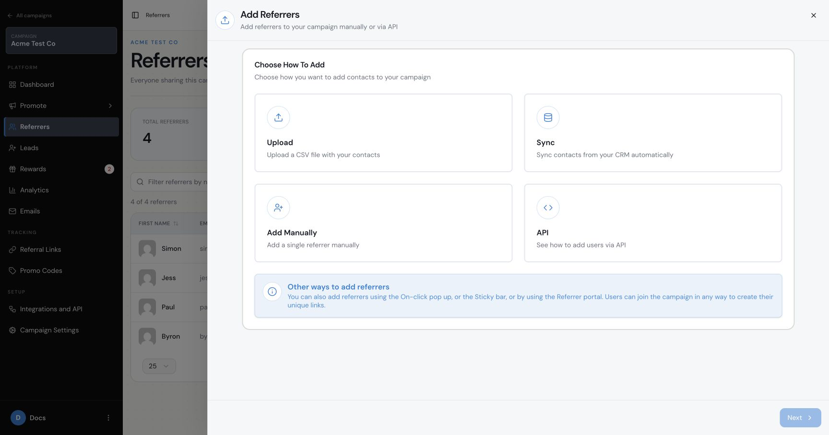This screenshot has width=829, height=435.
Task: Close the Add Referrers panel
Action: (x=813, y=15)
